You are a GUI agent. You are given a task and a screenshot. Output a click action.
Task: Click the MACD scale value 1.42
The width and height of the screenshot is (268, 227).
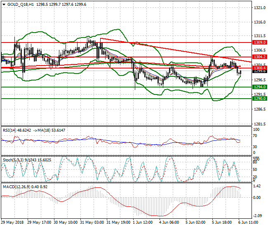(x=257, y=186)
